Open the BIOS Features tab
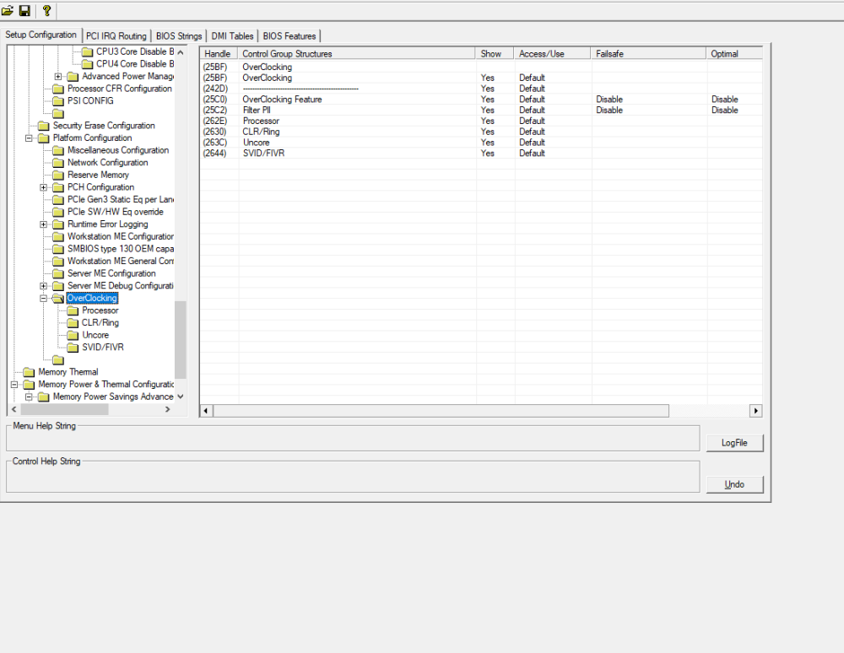 coord(289,36)
